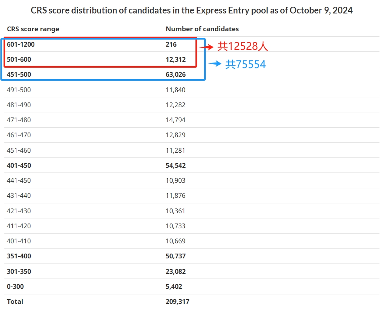385x311 pixels.
Task: Select the '431-440' score range cell
Action: tap(19, 195)
